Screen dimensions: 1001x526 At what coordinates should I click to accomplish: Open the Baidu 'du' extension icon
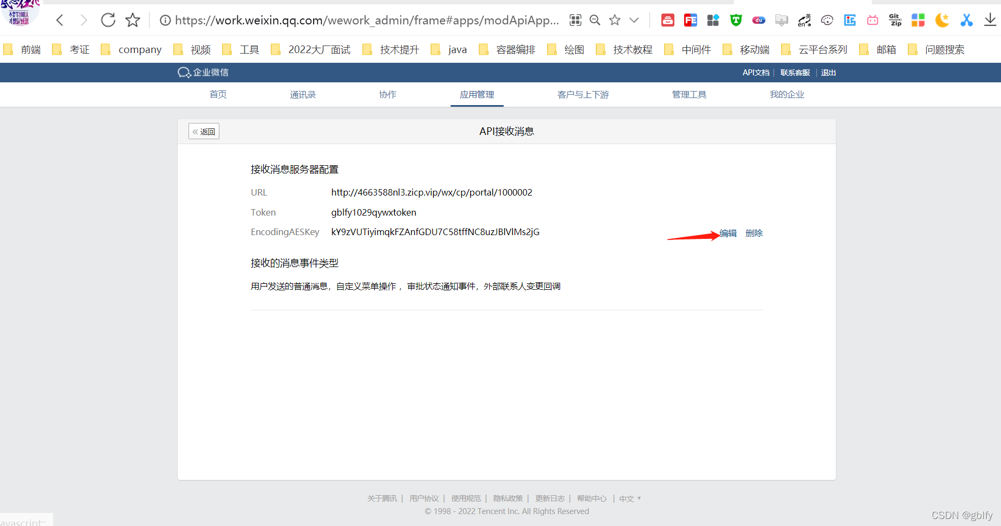click(x=759, y=21)
